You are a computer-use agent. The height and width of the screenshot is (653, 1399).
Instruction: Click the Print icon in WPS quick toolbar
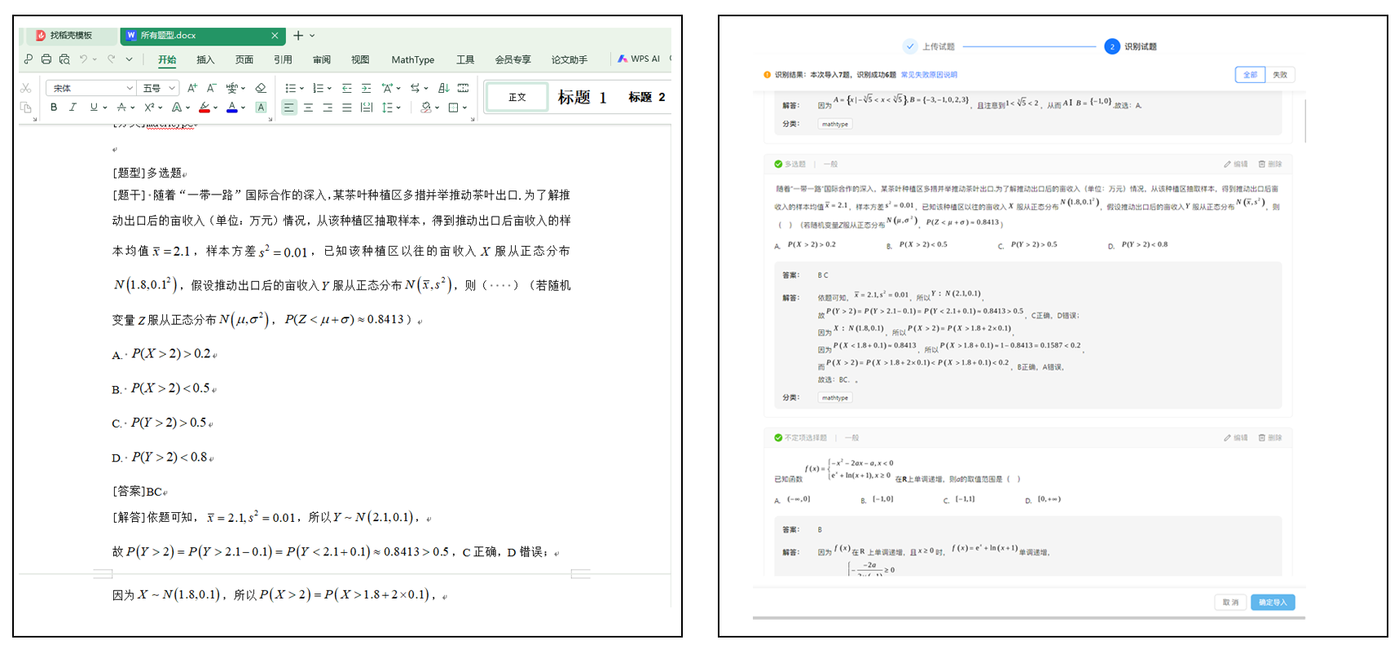[46, 59]
